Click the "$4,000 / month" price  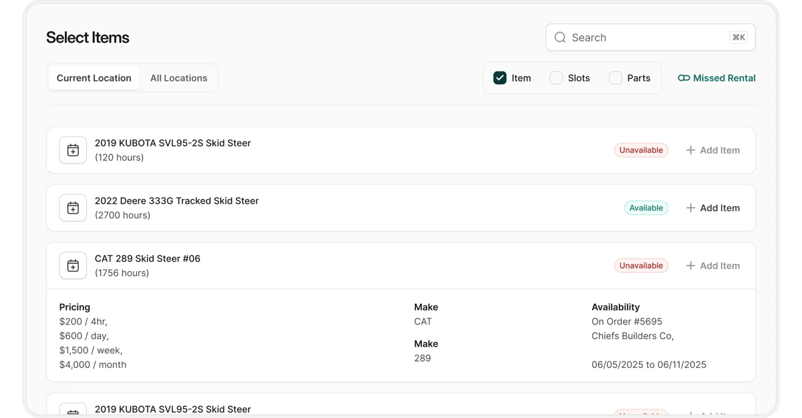(93, 365)
